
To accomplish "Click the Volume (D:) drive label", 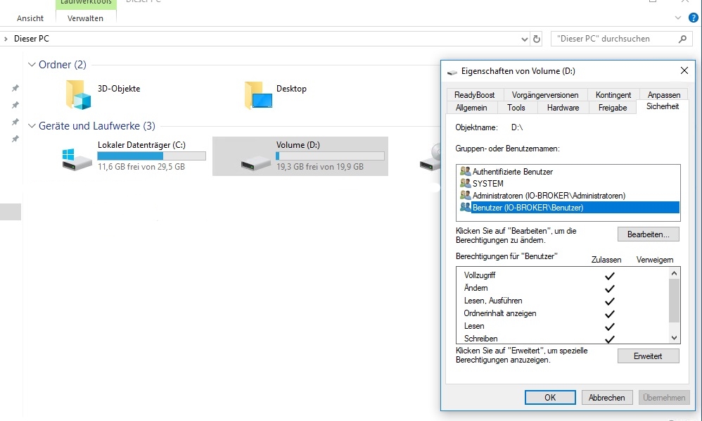I will 298,145.
